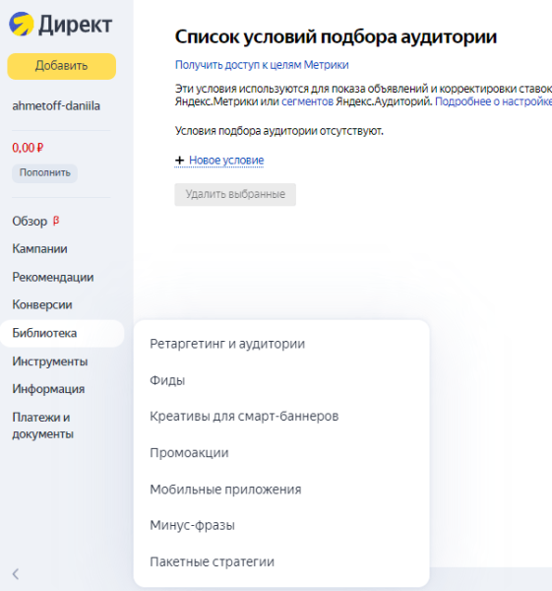552x591 pixels.
Task: Add a Новое условие
Action: click(226, 161)
